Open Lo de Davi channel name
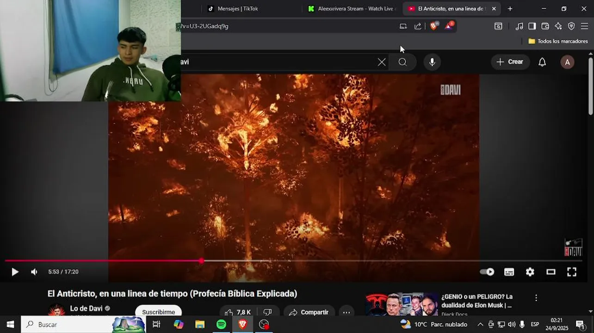The width and height of the screenshot is (594, 333). point(86,308)
